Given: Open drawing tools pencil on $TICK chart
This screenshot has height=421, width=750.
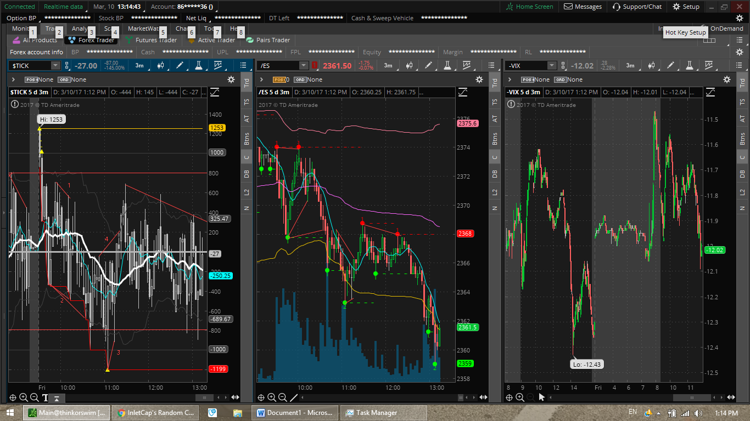Looking at the screenshot, I should [x=180, y=65].
